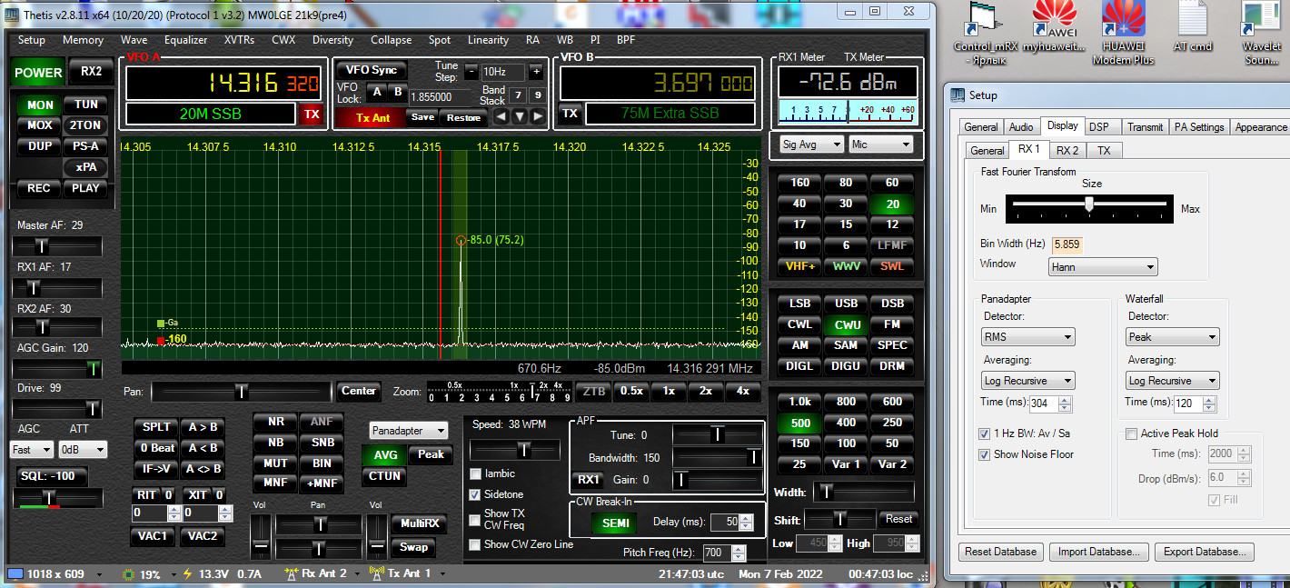The height and width of the screenshot is (588, 1290).
Task: Switch to PA Settings tab
Action: [1199, 127]
